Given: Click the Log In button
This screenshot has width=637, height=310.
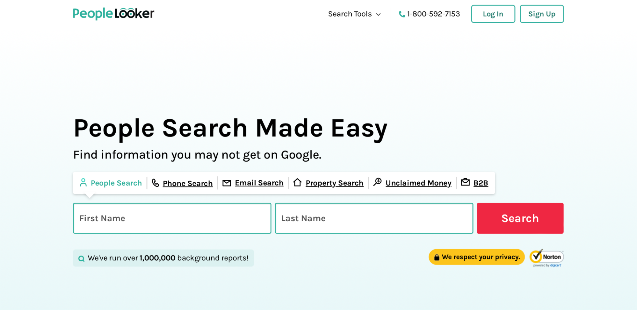Looking at the screenshot, I should coord(493,14).
